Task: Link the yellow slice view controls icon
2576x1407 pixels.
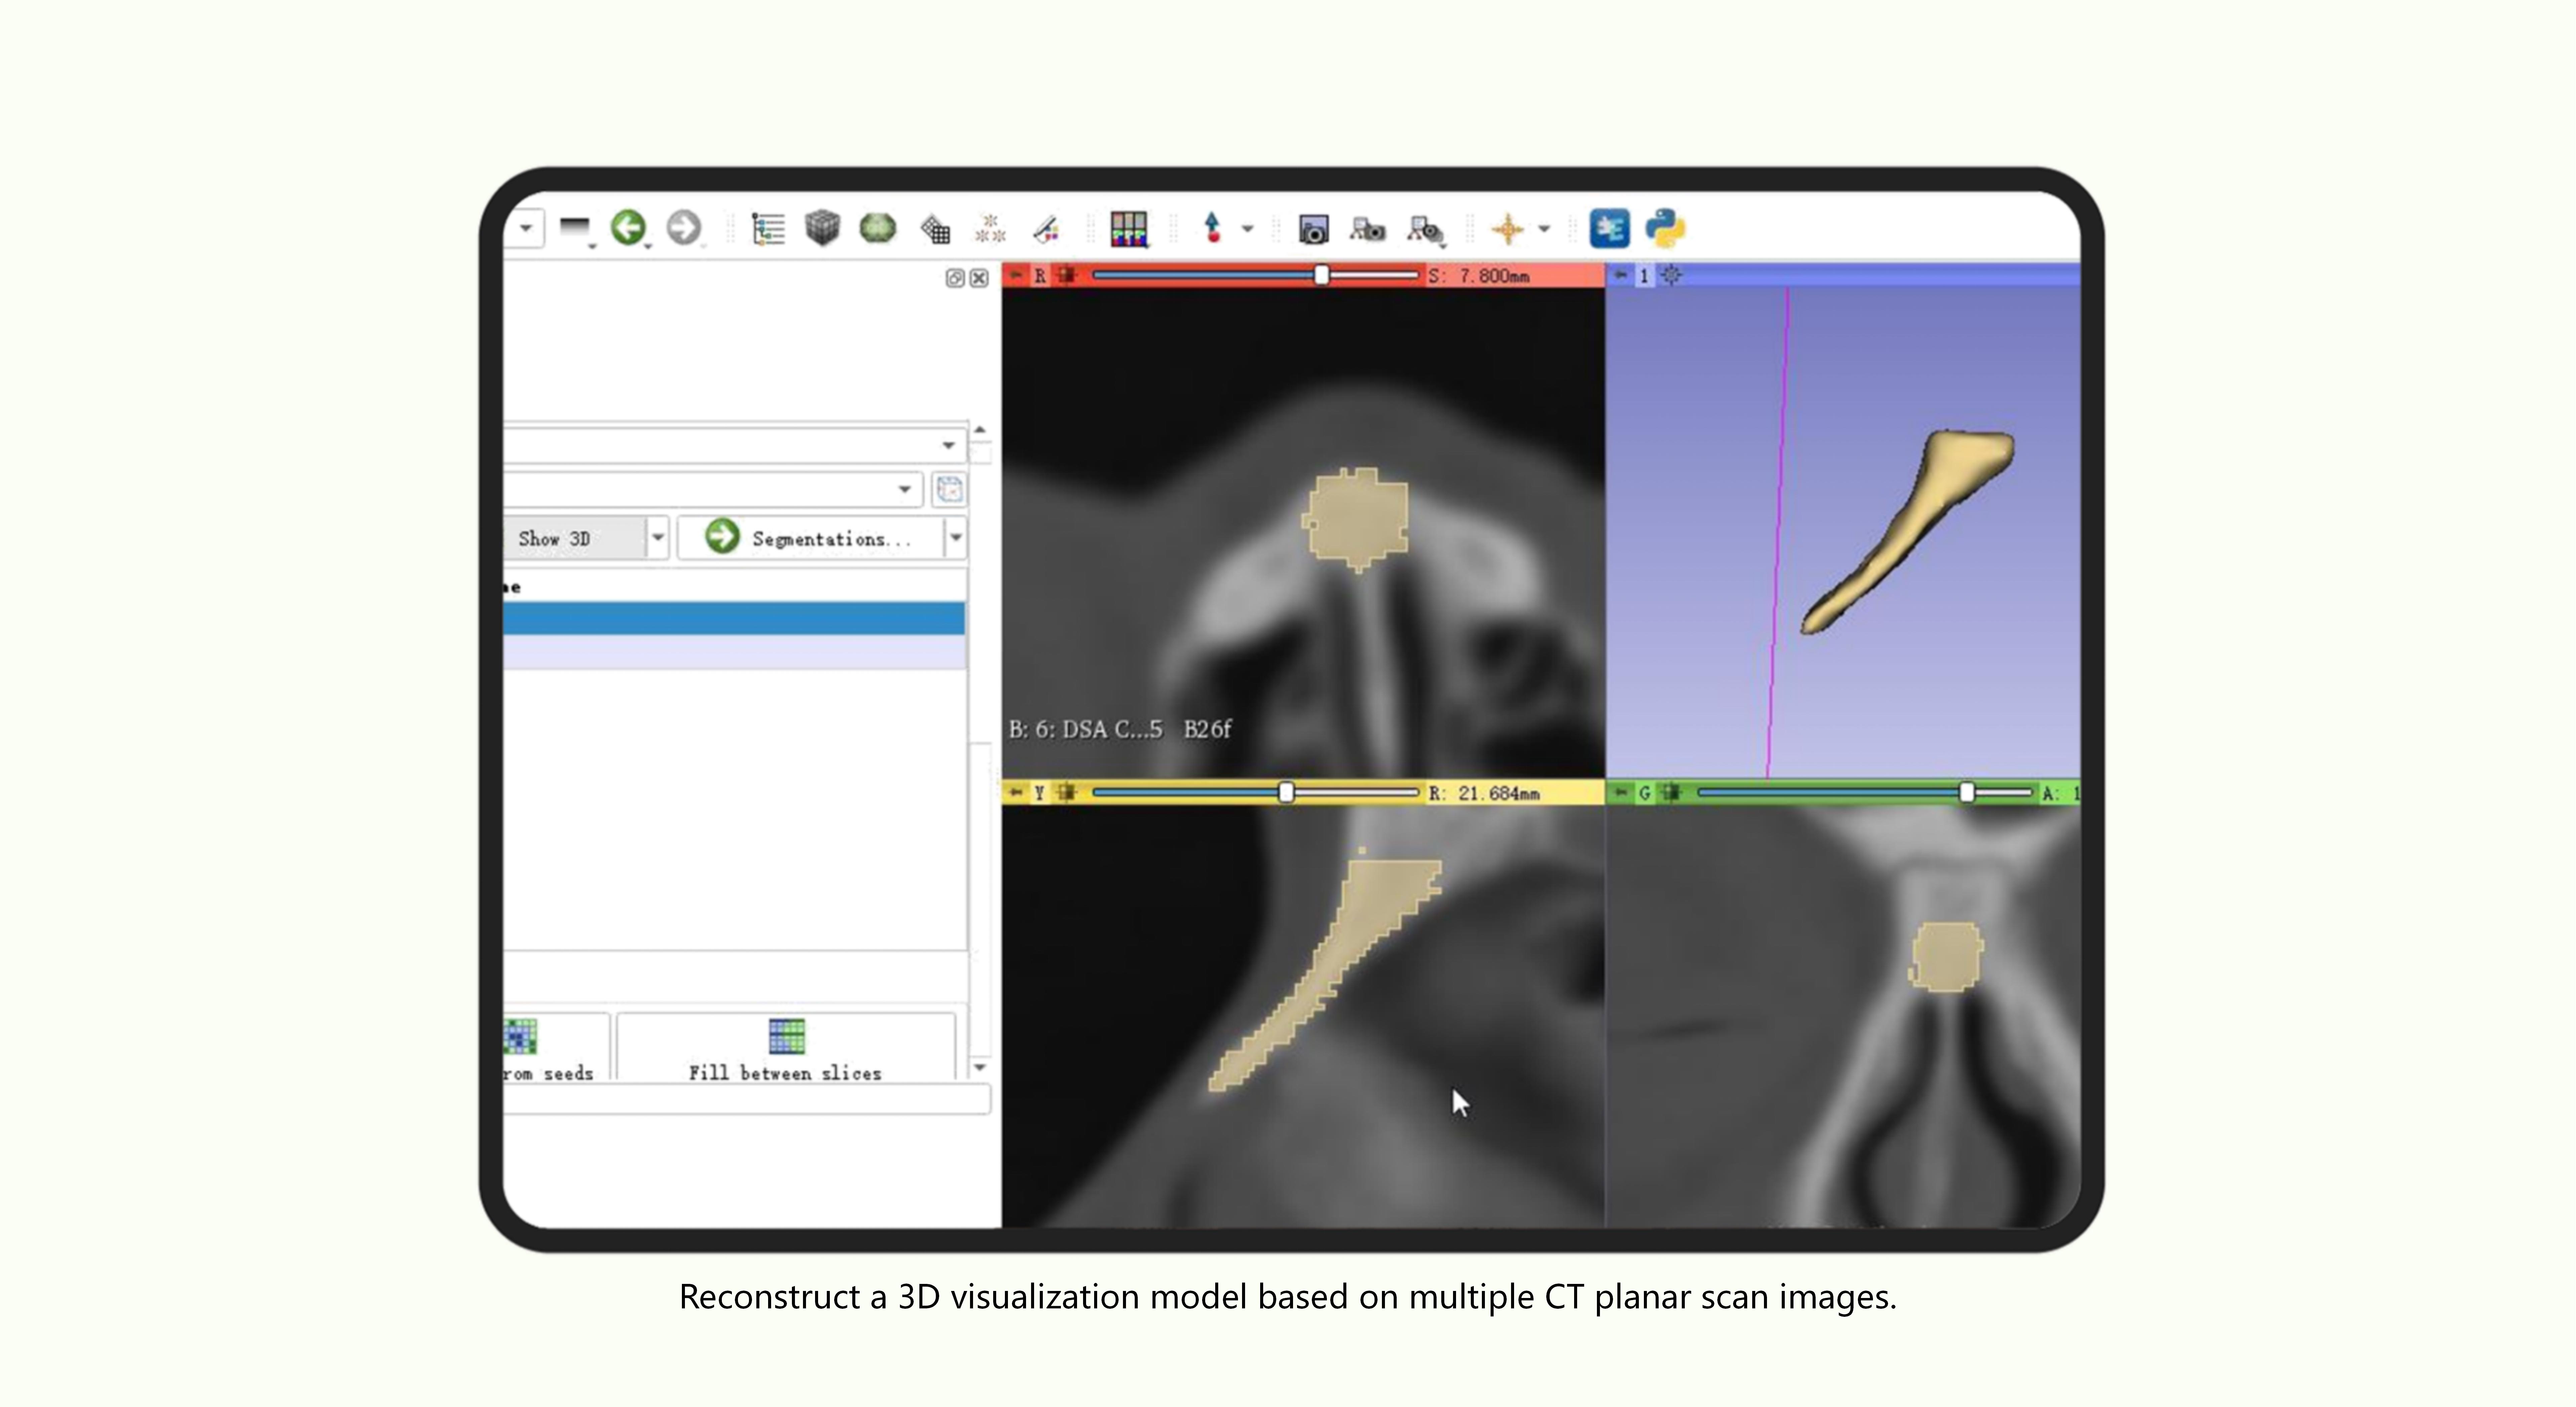Action: click(x=1067, y=793)
